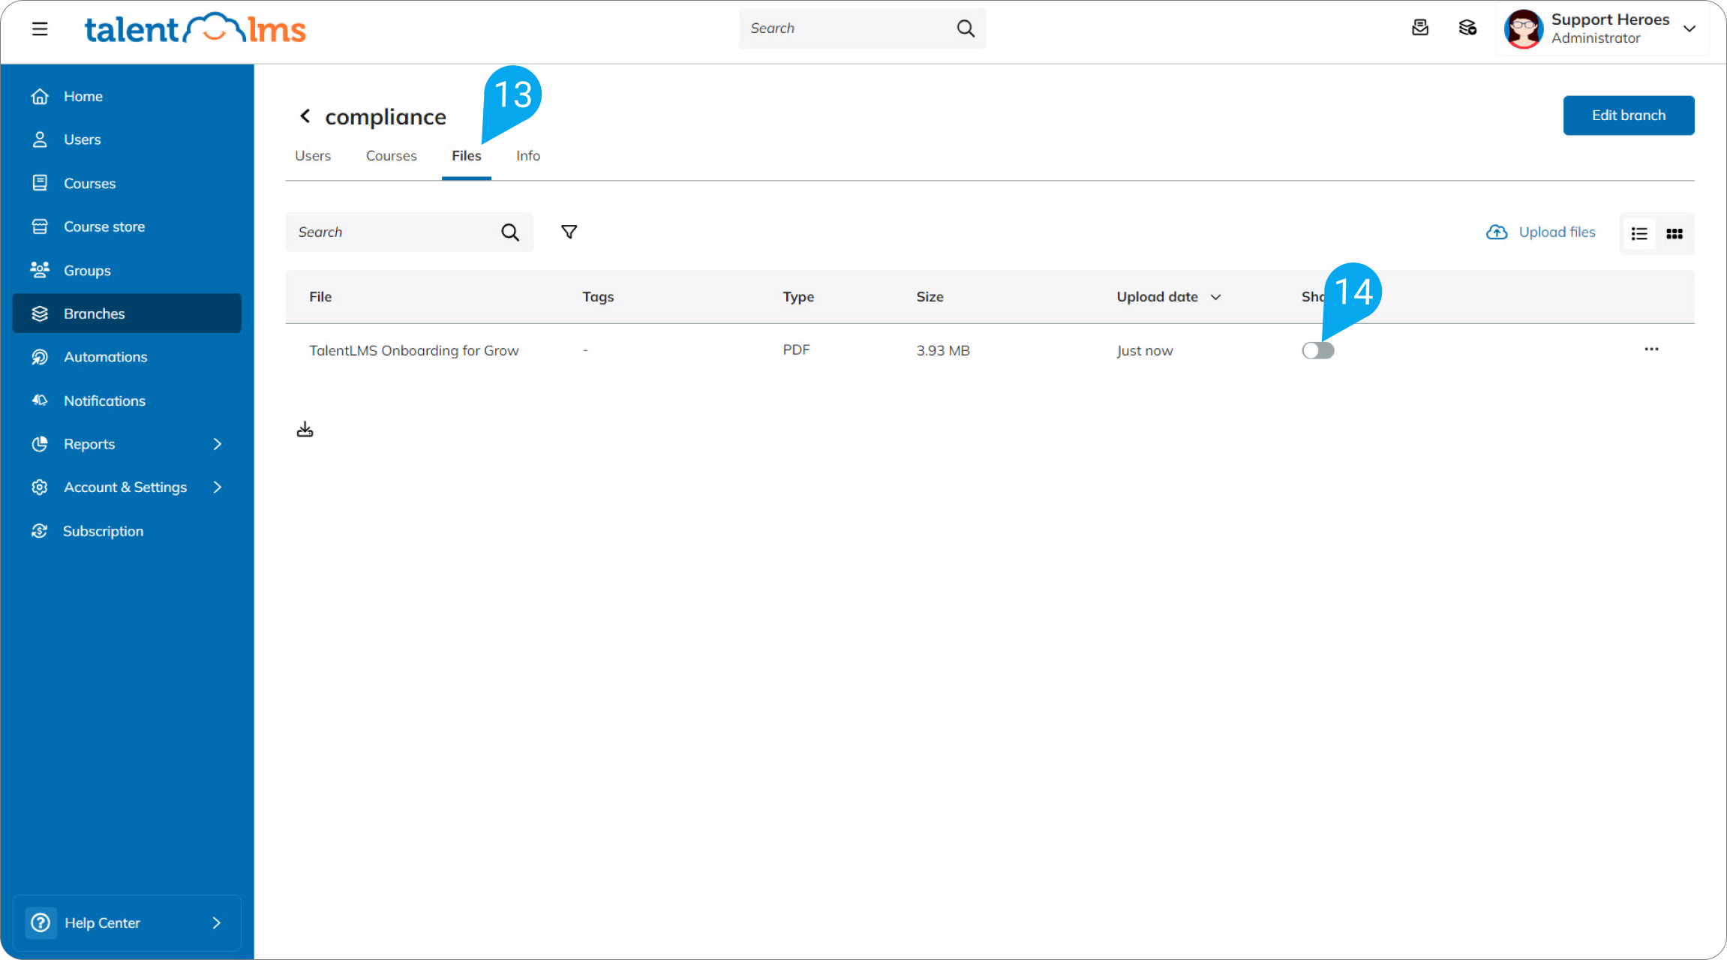Viewport: 1727px width, 960px height.
Task: Open the hamburger menu icon
Action: 40,28
